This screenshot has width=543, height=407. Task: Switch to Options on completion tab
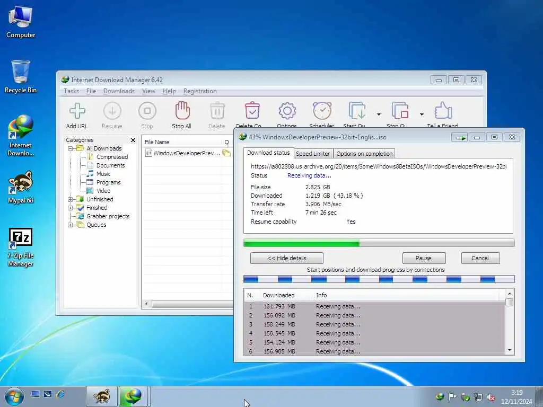[x=364, y=154]
